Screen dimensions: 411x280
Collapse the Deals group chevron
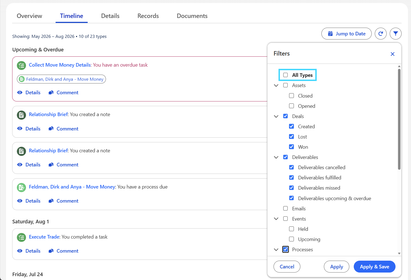276,116
